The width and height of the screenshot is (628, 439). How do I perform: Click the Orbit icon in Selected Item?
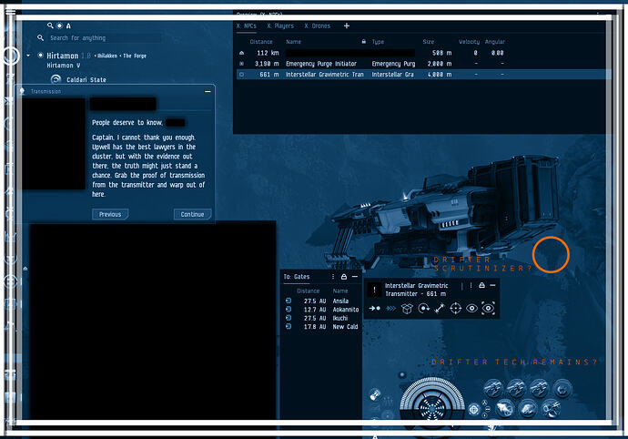(423, 309)
